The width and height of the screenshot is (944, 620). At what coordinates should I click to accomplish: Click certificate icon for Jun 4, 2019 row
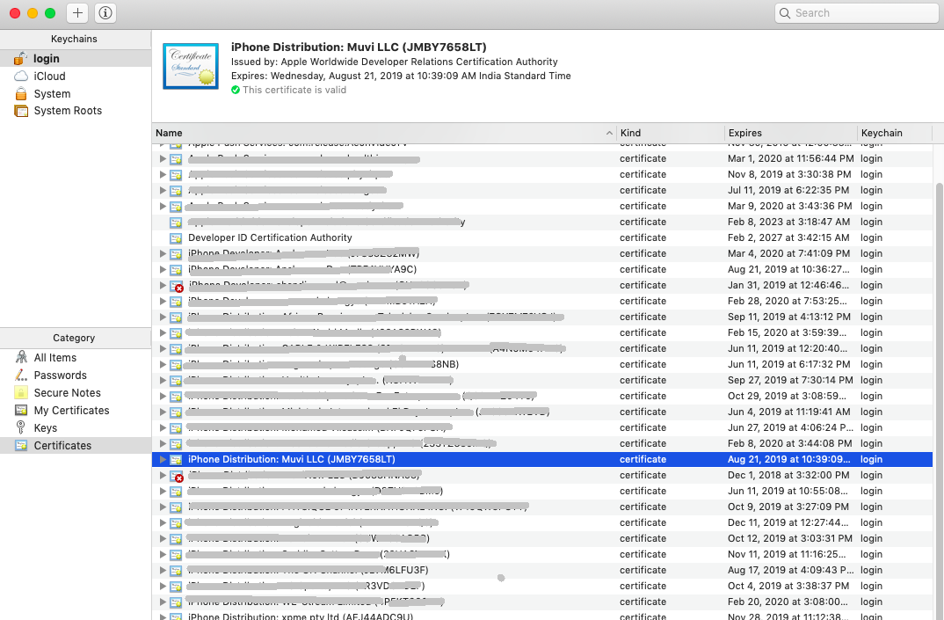coord(176,412)
